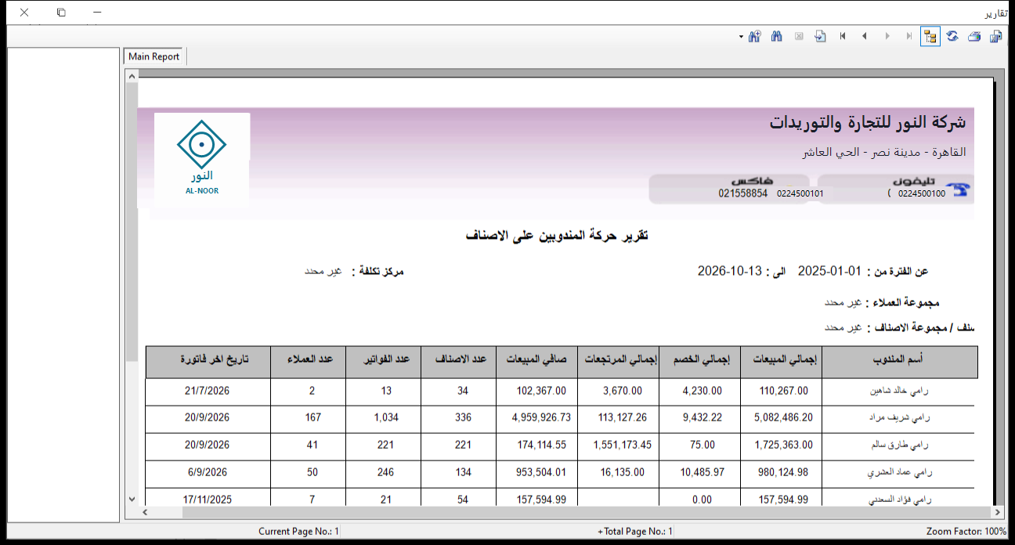Click the zoom binoculars-plus toolbar icon

[x=754, y=36]
